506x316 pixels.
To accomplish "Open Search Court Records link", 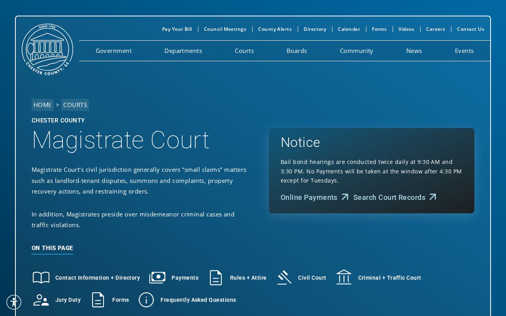I will point(389,197).
